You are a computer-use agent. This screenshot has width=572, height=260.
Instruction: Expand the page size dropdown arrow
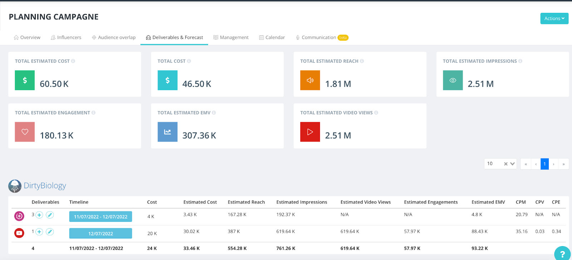tap(512, 164)
